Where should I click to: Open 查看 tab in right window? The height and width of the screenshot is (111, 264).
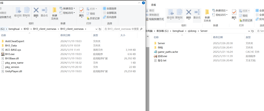tap(153, 5)
